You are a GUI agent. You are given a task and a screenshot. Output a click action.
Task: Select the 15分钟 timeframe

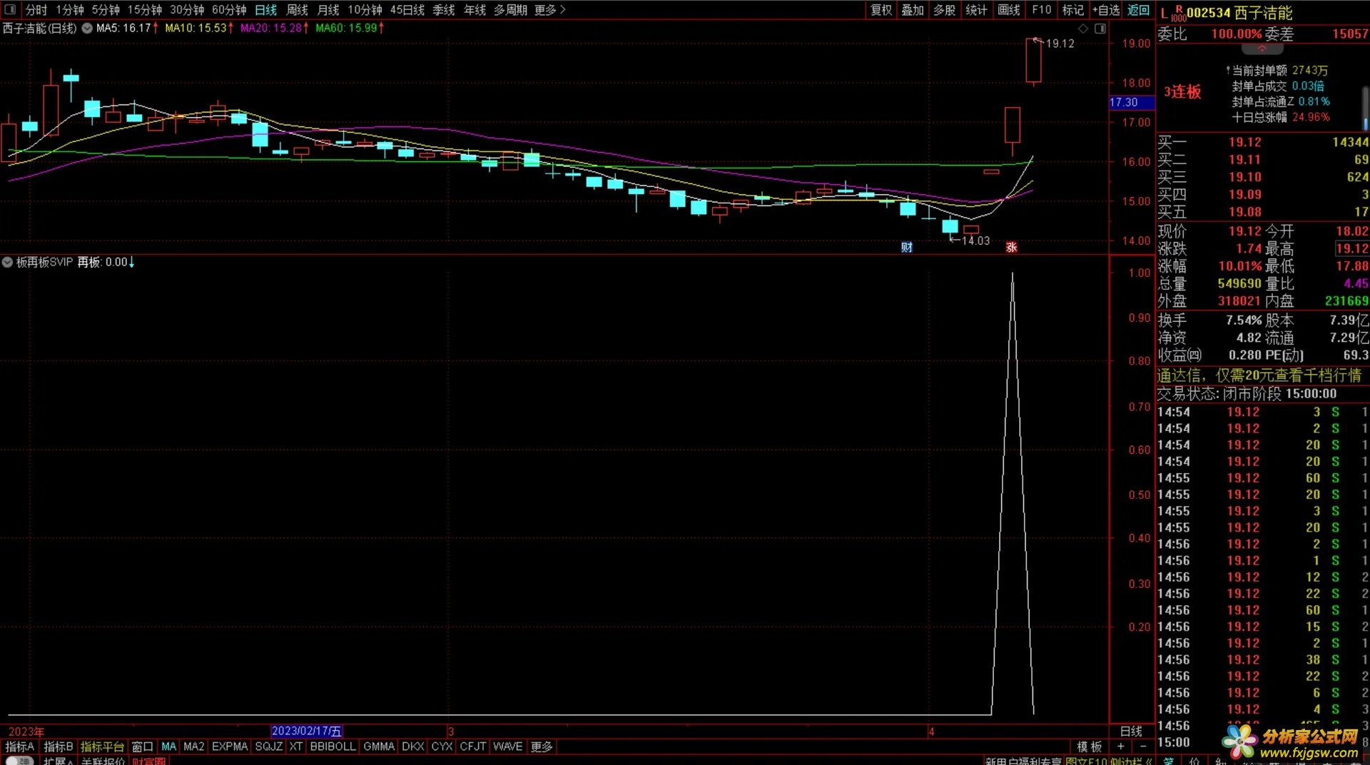145,10
